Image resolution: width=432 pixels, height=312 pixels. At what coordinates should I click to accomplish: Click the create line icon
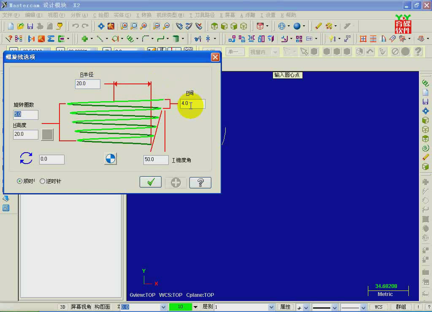click(100, 39)
